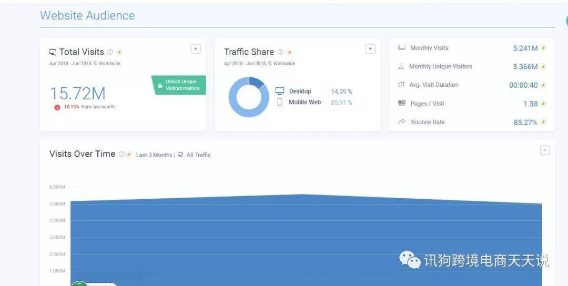568x286 pixels.
Task: Click the 00:00:40 visit duration value
Action: [523, 85]
